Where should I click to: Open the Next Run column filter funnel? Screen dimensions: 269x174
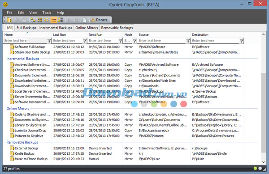(x=121, y=41)
